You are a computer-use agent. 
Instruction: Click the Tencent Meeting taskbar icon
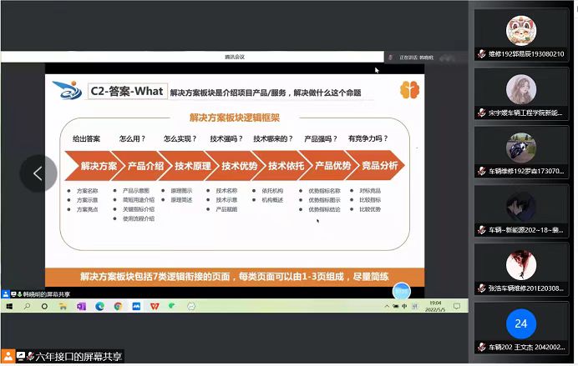pos(135,306)
